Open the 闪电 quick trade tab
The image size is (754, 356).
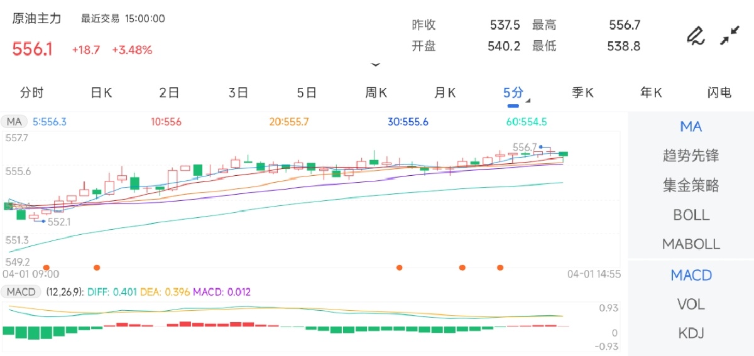coord(719,93)
